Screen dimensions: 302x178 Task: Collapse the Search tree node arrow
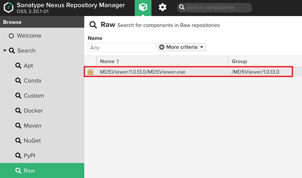pyautogui.click(x=5, y=51)
